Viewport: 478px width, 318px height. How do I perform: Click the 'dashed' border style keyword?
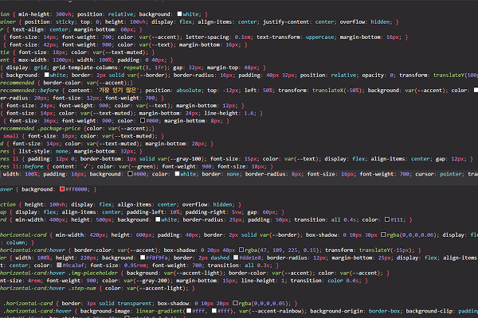click(220, 258)
